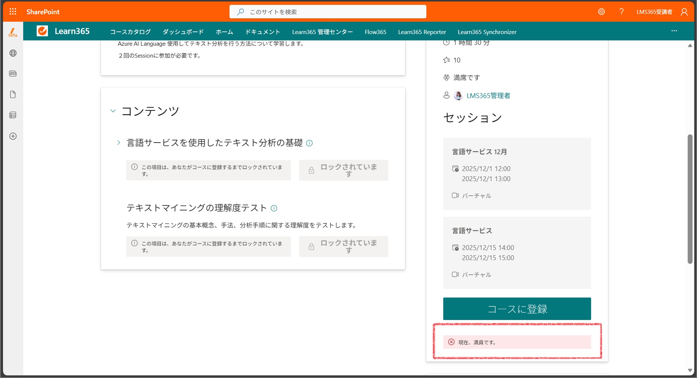
Task: Click the 現在、満員です。 message text
Action: coord(477,342)
